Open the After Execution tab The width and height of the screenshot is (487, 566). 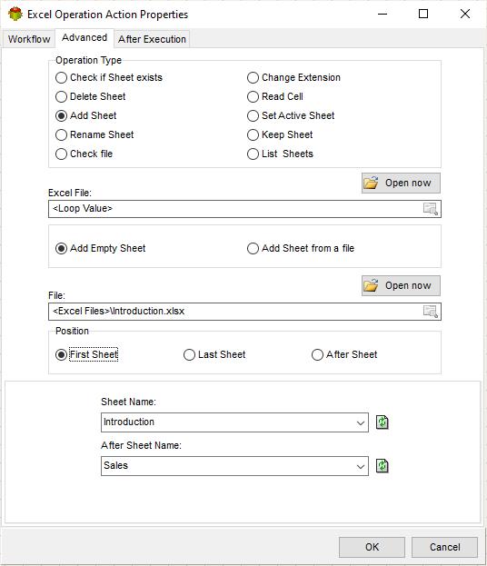[x=152, y=39]
